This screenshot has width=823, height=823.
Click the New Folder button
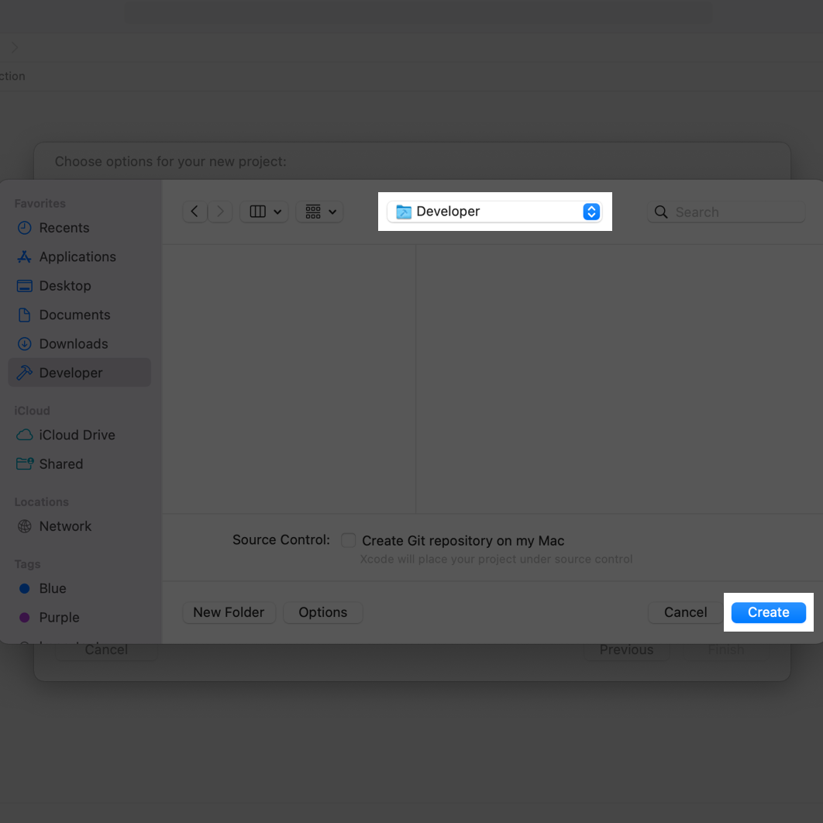[229, 612]
